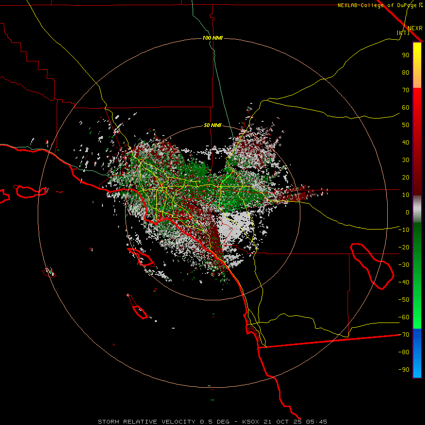425x425 pixels.
Task: Click the -40 value on velocity scale
Action: (404, 282)
